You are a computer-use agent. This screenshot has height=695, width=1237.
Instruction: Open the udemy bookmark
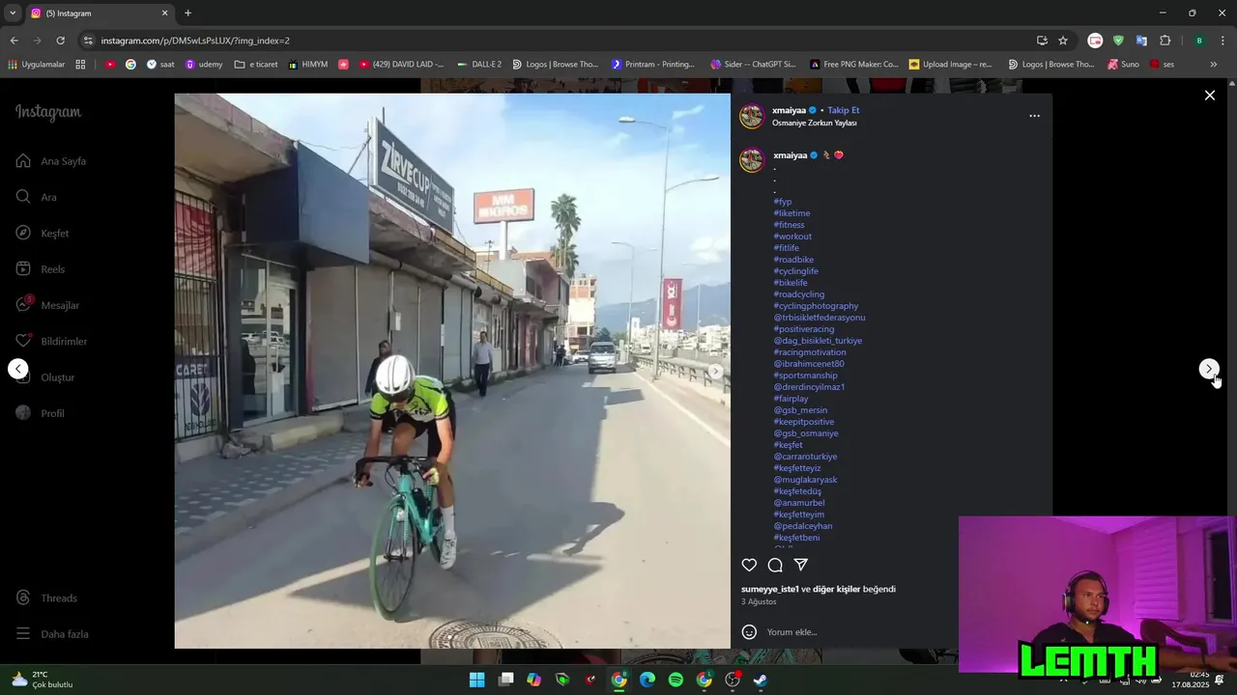coord(204,65)
